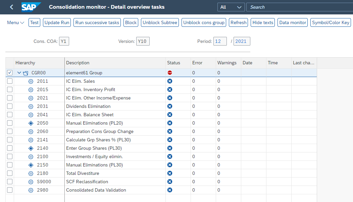Click folder icon beside CGR00
Screen dimensions: 353x202
26,73
